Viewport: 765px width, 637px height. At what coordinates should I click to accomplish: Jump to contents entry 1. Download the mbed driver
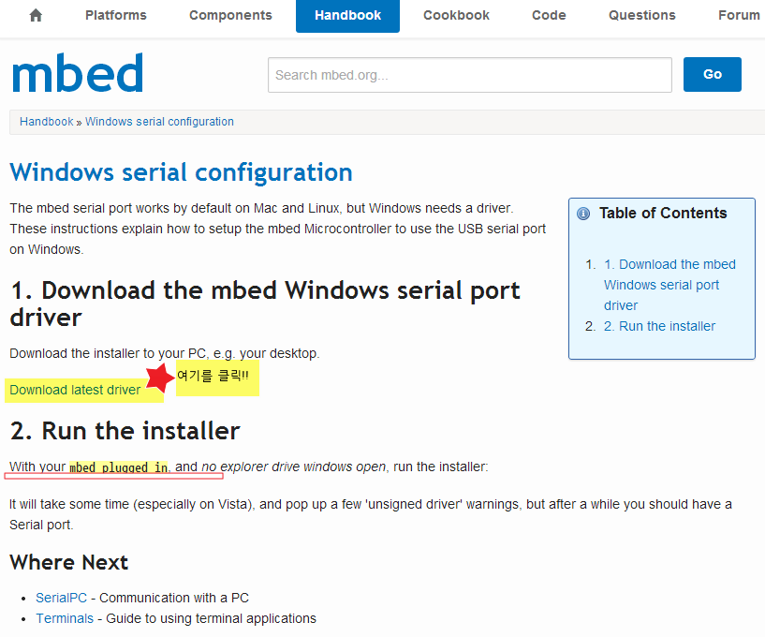pyautogui.click(x=669, y=285)
